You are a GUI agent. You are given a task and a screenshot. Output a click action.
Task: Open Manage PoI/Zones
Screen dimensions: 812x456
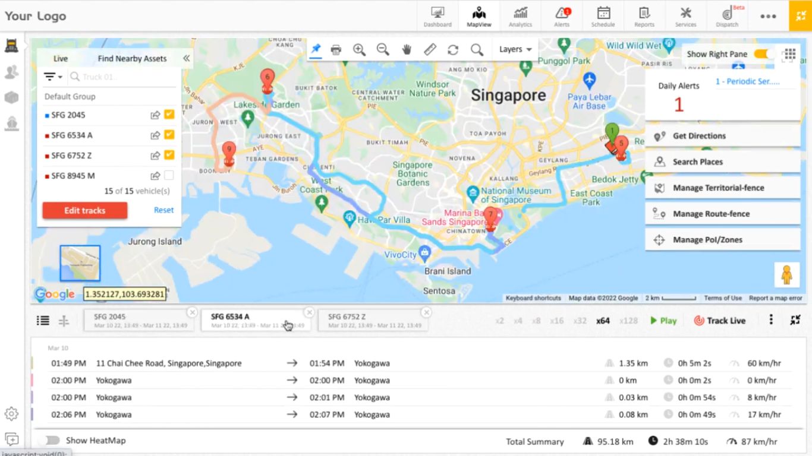pyautogui.click(x=723, y=240)
